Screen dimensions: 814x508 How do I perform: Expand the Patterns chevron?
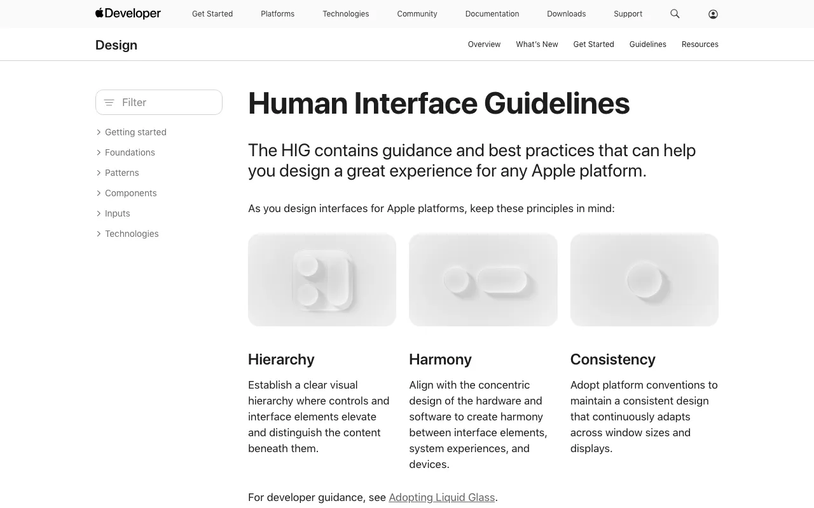pyautogui.click(x=99, y=173)
